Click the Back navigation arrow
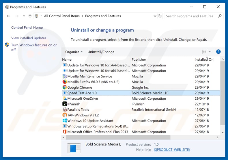Screen dimensions: 228x160 click(x=9, y=16)
